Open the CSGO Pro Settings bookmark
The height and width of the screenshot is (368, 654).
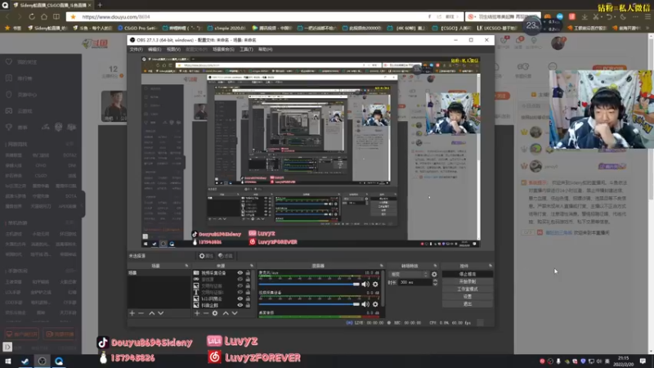click(x=137, y=28)
